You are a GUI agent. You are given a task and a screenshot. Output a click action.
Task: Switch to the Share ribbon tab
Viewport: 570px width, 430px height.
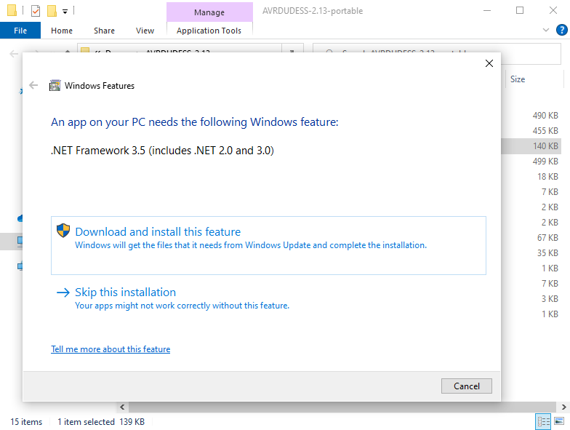[x=105, y=31]
